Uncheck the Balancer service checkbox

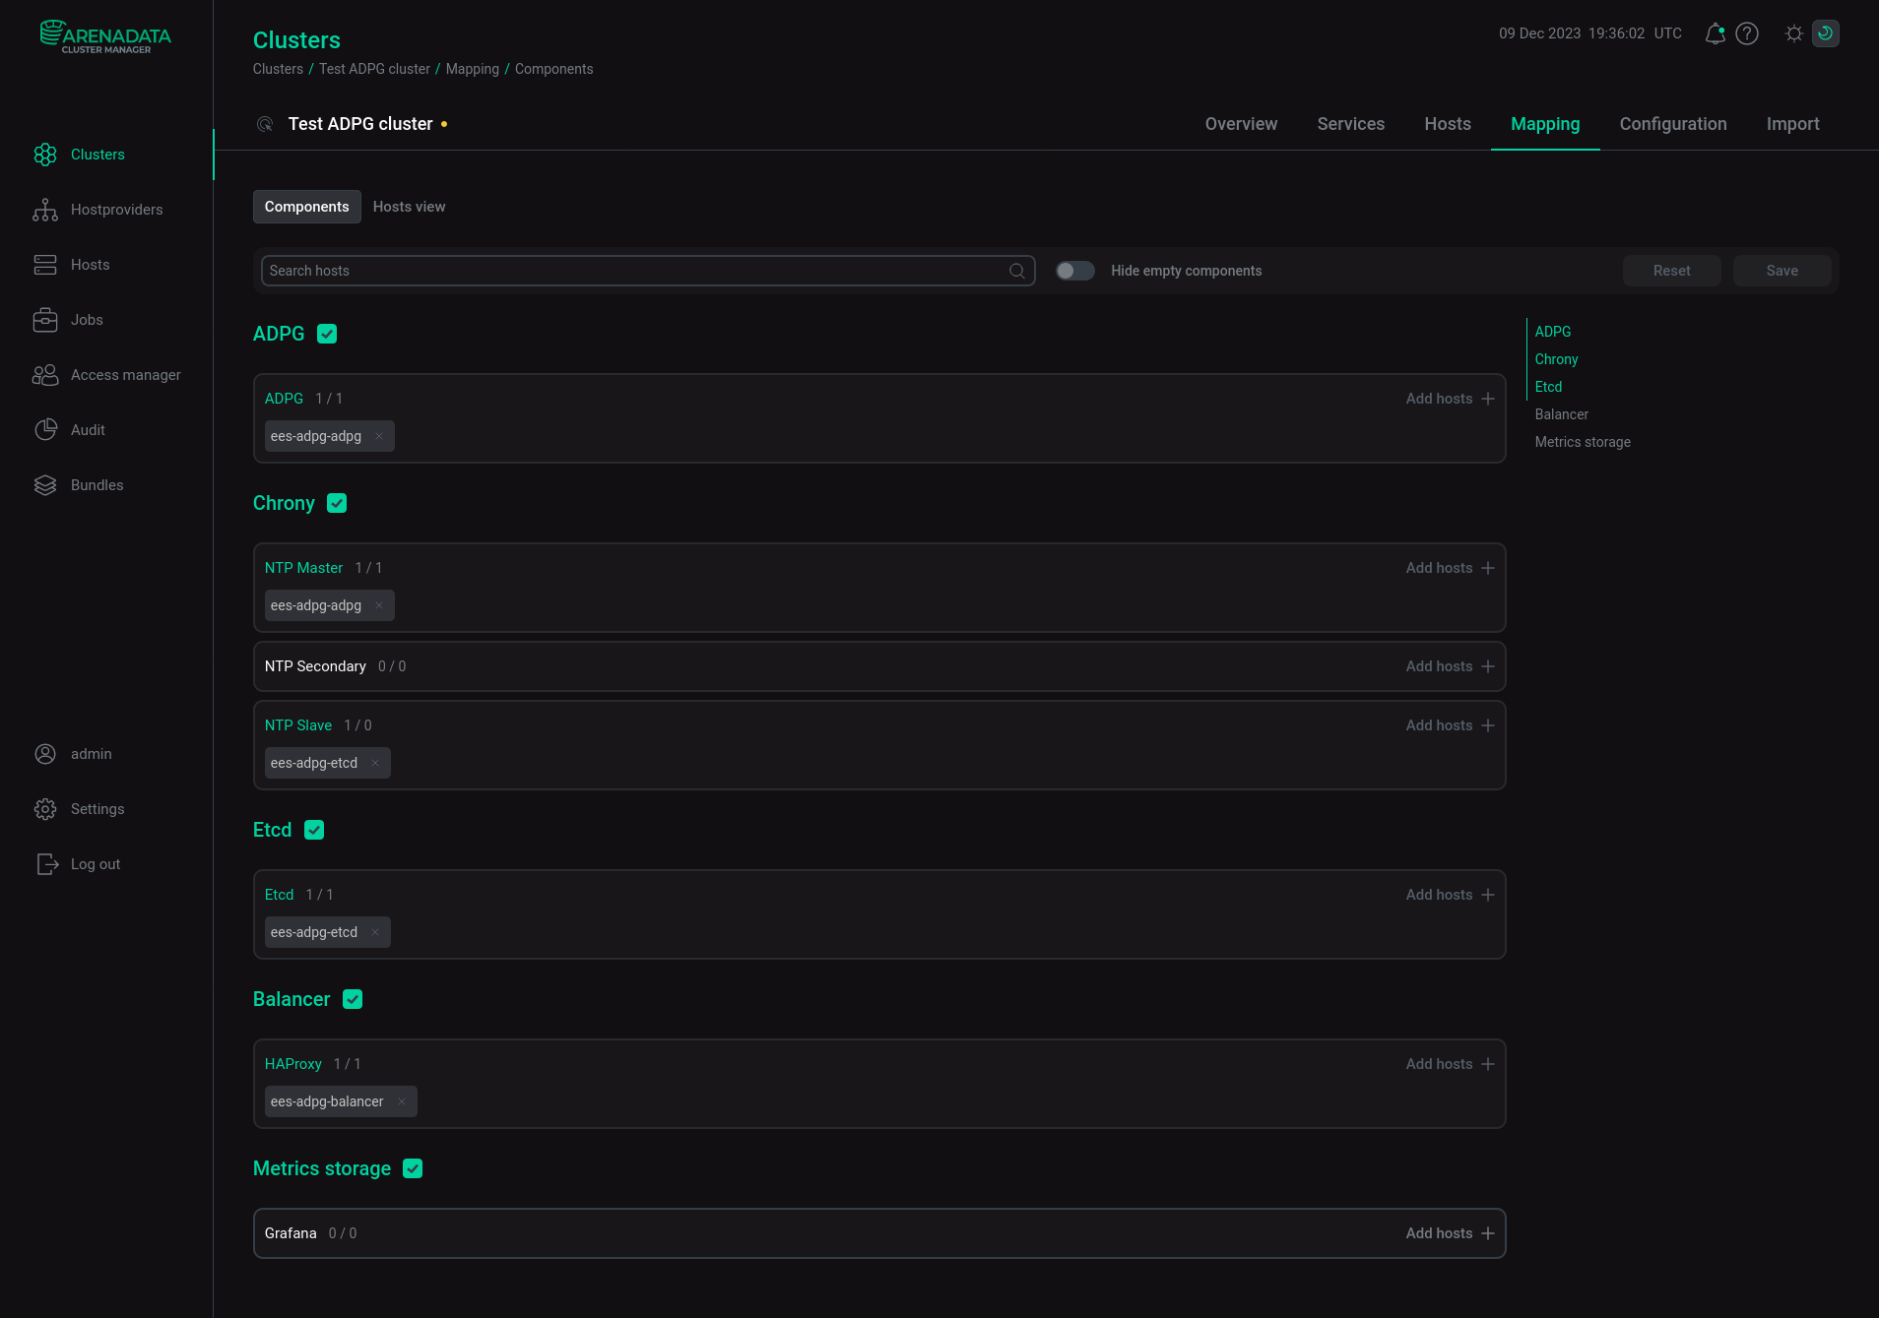click(x=353, y=999)
